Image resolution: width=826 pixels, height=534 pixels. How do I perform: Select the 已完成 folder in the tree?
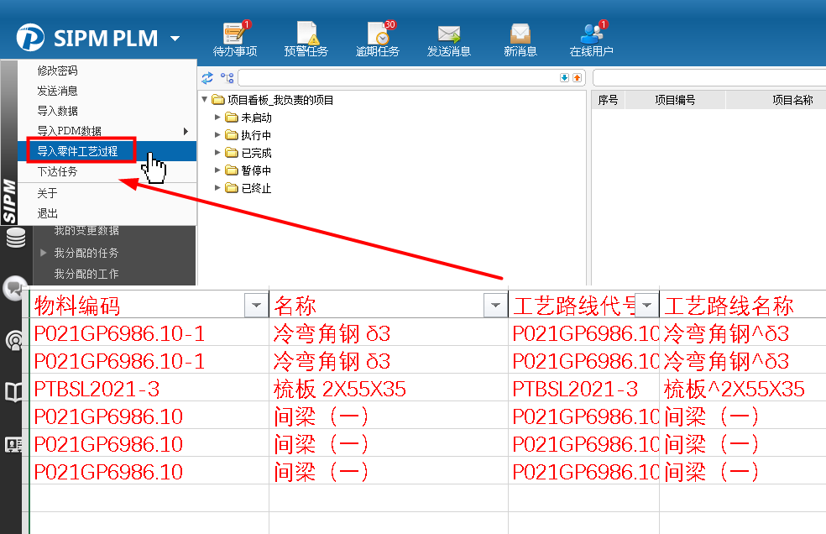point(256,153)
